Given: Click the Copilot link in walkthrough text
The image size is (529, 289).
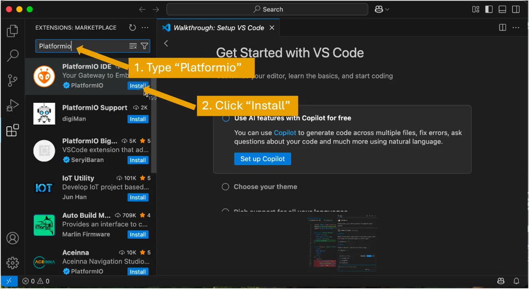Looking at the screenshot, I should coord(285,133).
